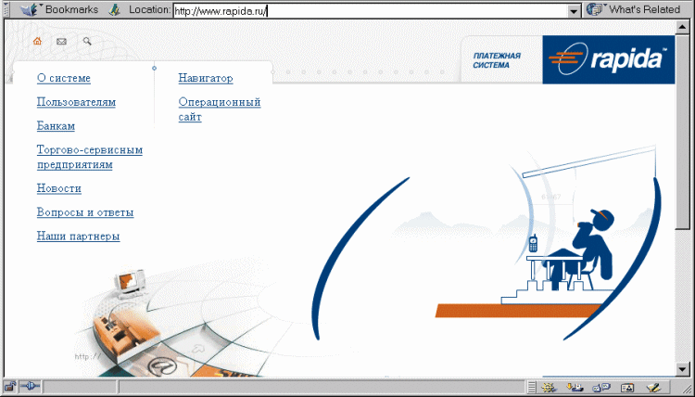Click the orange home icon on page

37,41
